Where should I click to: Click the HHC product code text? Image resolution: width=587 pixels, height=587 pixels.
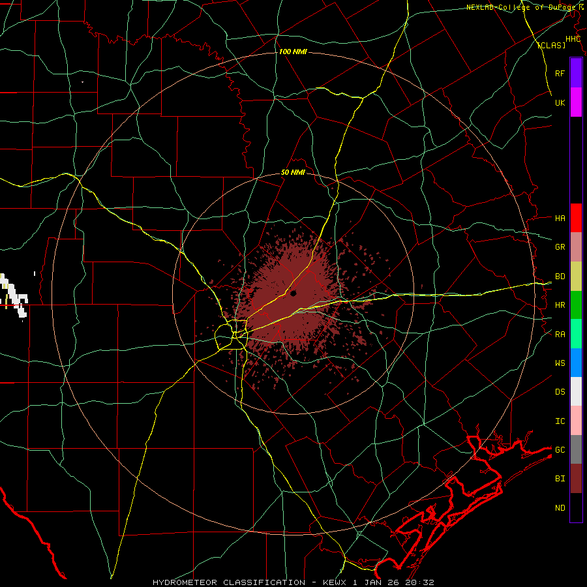tap(573, 39)
